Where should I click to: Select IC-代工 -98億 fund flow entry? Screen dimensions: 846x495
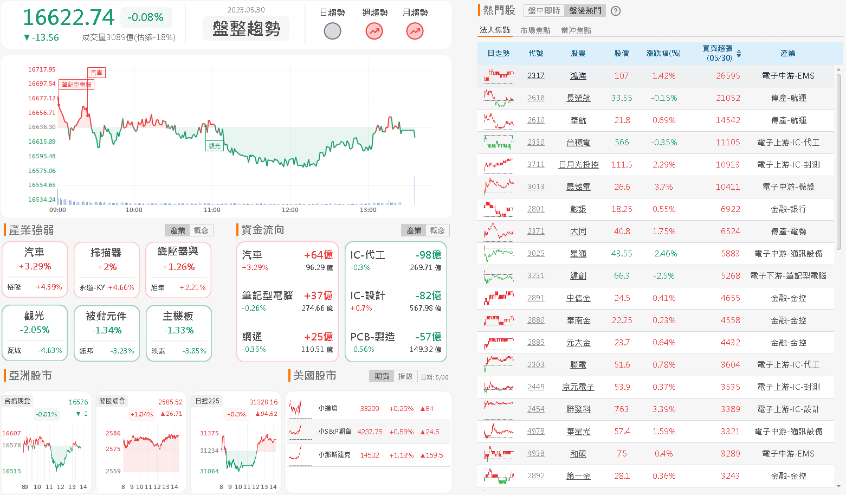click(396, 260)
